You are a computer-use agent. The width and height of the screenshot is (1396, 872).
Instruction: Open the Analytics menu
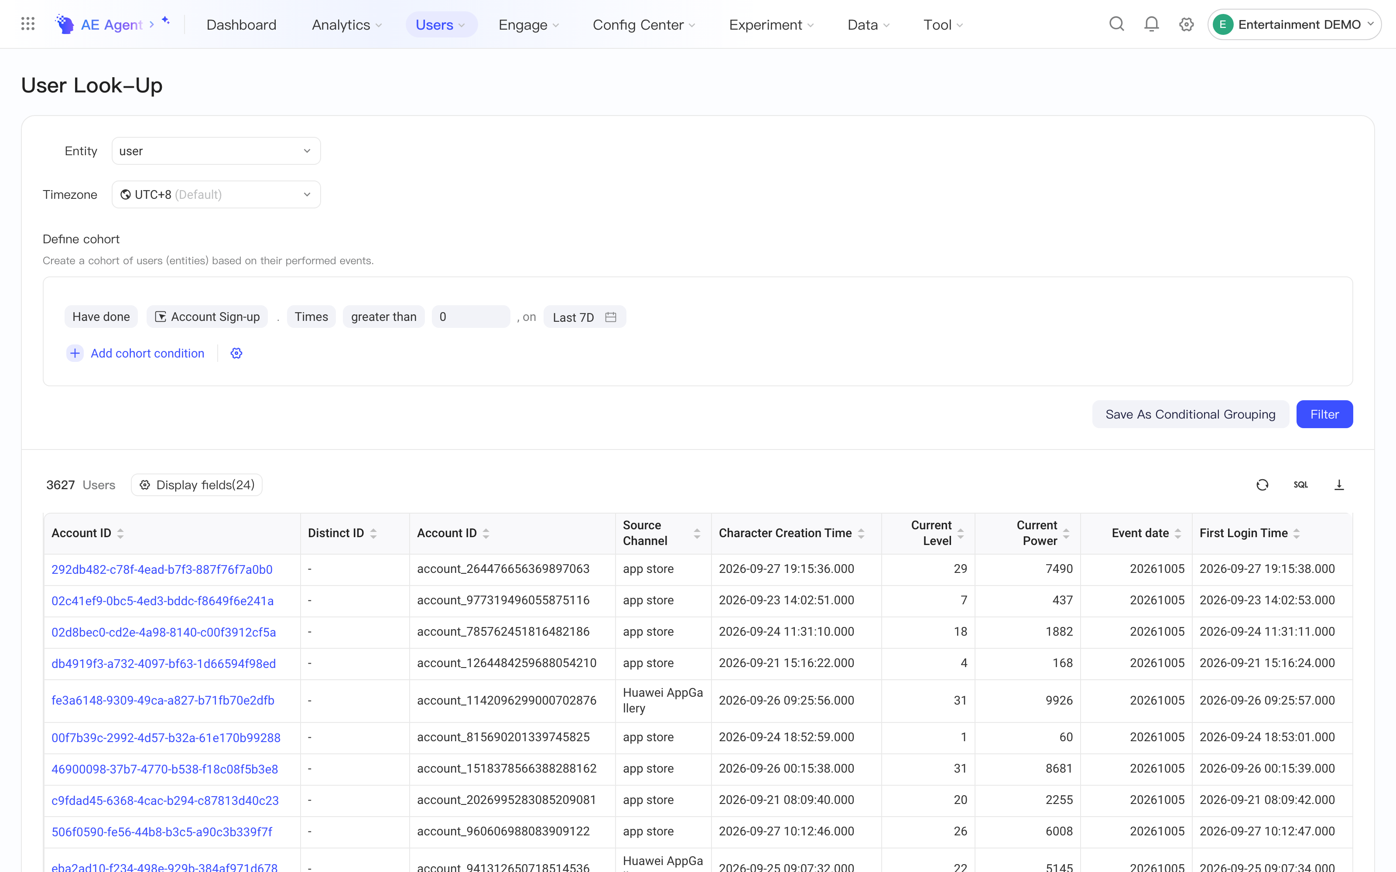(347, 25)
